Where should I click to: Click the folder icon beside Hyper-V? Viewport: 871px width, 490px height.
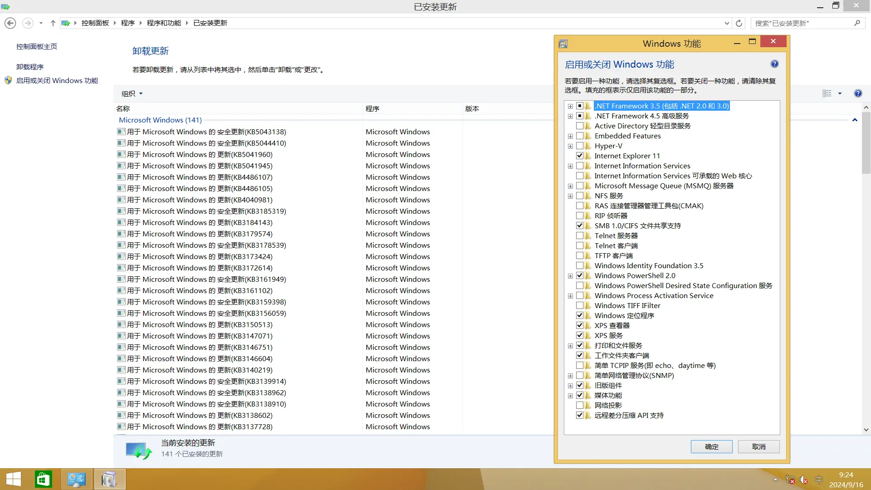pos(588,146)
